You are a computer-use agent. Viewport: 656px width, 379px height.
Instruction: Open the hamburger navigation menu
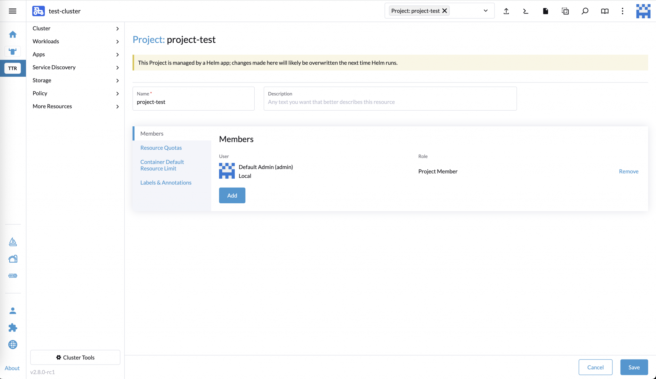coord(12,11)
